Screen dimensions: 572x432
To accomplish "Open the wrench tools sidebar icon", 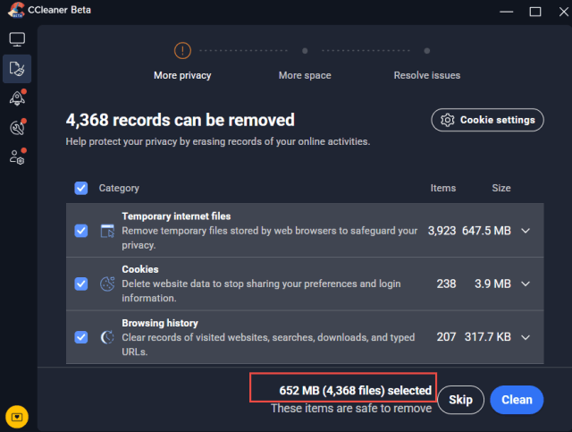I will tap(17, 127).
